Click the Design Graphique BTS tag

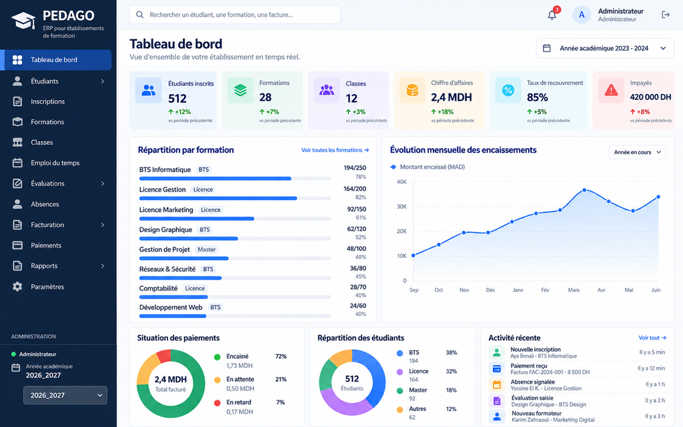tap(205, 230)
